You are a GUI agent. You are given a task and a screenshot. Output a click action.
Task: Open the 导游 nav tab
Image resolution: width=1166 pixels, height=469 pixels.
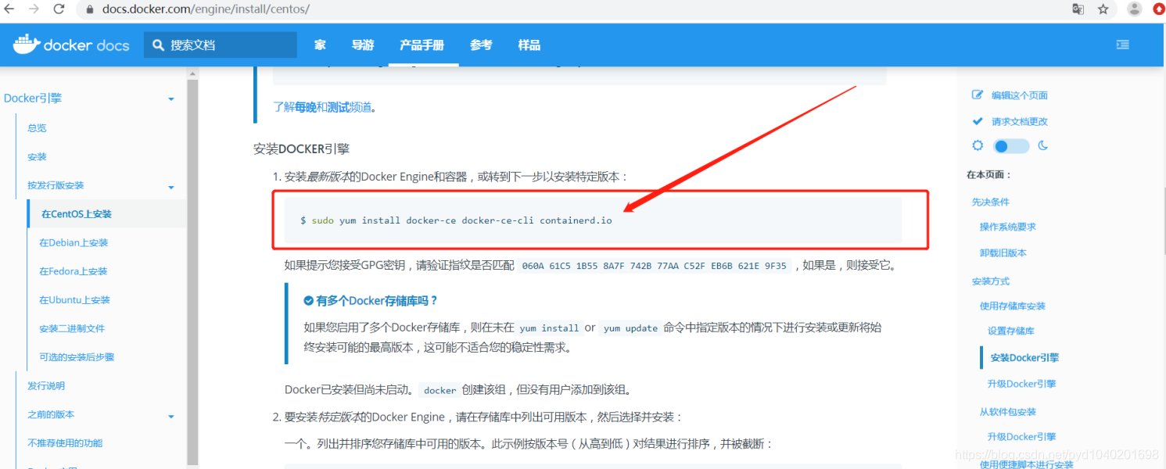point(363,45)
